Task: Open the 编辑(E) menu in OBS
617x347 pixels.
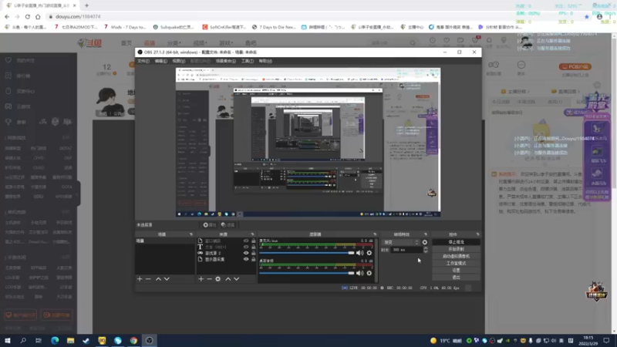Action: [161, 61]
